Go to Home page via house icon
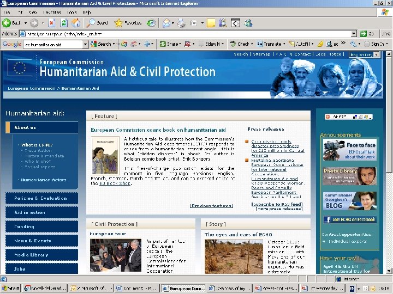Image resolution: width=393 pixels, height=294 pixels. coord(76,23)
